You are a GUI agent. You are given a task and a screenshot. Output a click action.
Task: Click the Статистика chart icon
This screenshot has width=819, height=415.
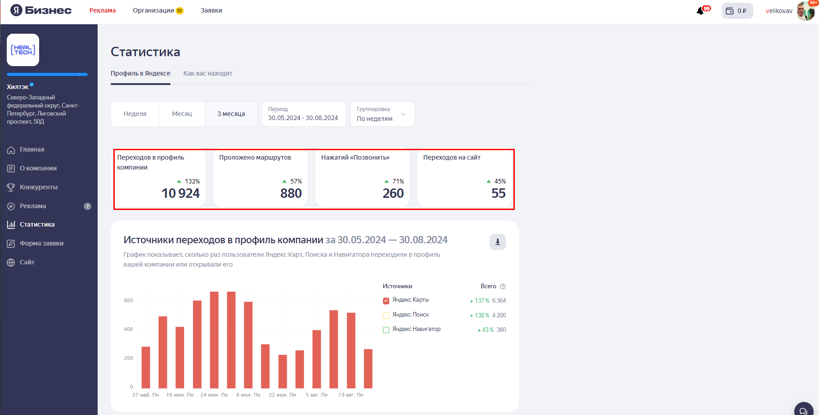point(11,224)
